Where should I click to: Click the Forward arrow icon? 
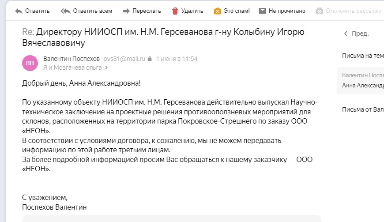(126, 11)
